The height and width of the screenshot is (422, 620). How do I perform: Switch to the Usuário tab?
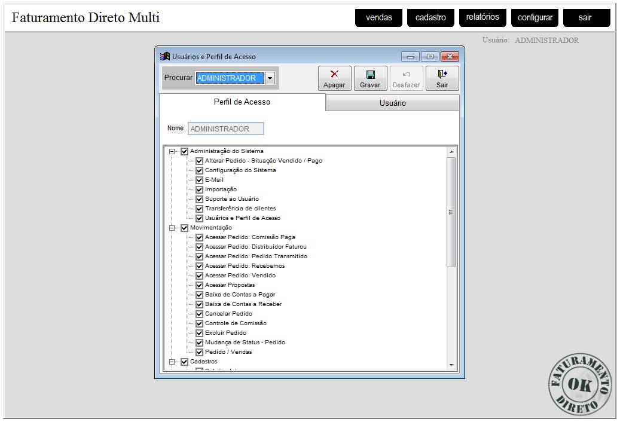[x=392, y=103]
